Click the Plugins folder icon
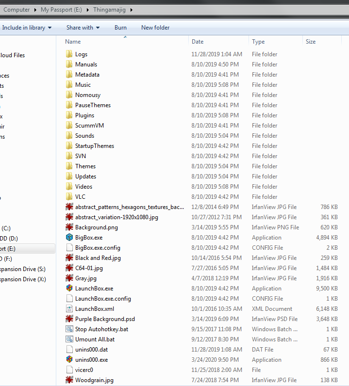Viewport: 349px width, 386px height. click(69, 115)
